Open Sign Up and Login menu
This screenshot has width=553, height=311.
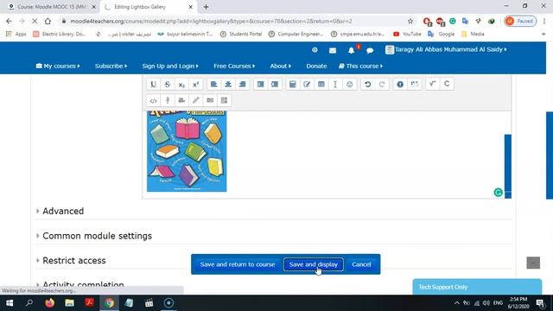point(170,66)
